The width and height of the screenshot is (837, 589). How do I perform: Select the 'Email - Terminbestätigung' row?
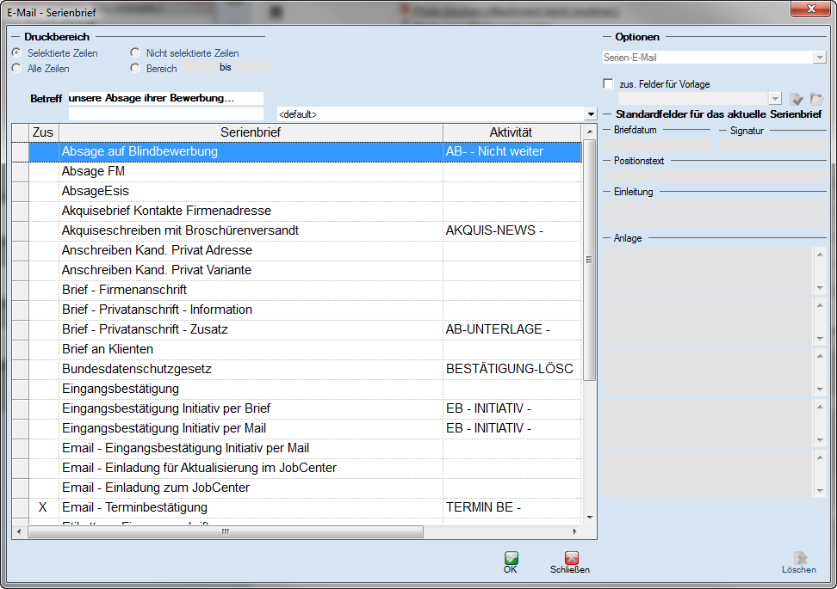(x=250, y=507)
